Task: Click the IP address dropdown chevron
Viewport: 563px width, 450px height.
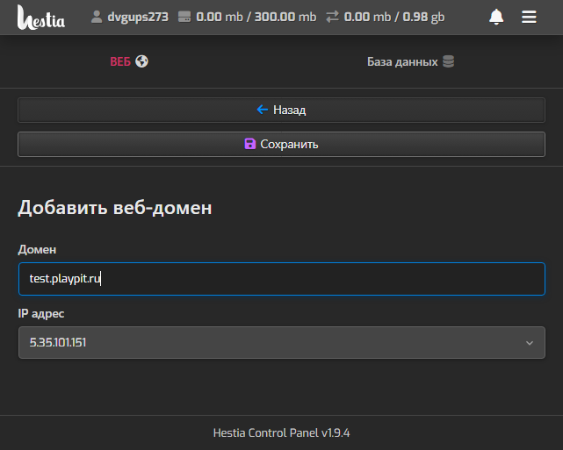Action: [x=530, y=343]
